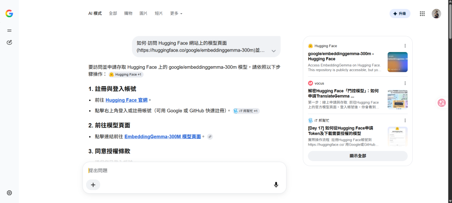
Task: Switch to the 全部 tab
Action: (113, 13)
